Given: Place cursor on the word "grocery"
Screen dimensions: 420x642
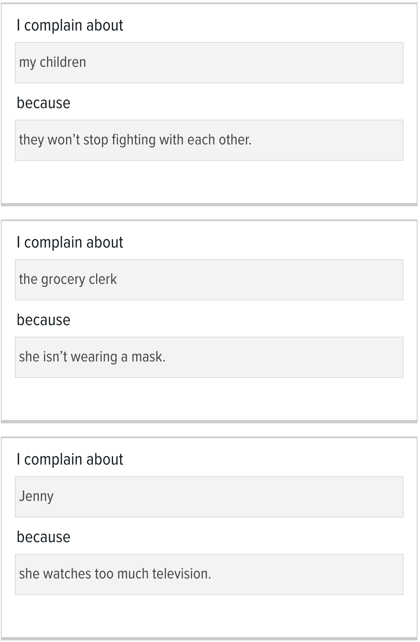Looking at the screenshot, I should [x=63, y=280].
